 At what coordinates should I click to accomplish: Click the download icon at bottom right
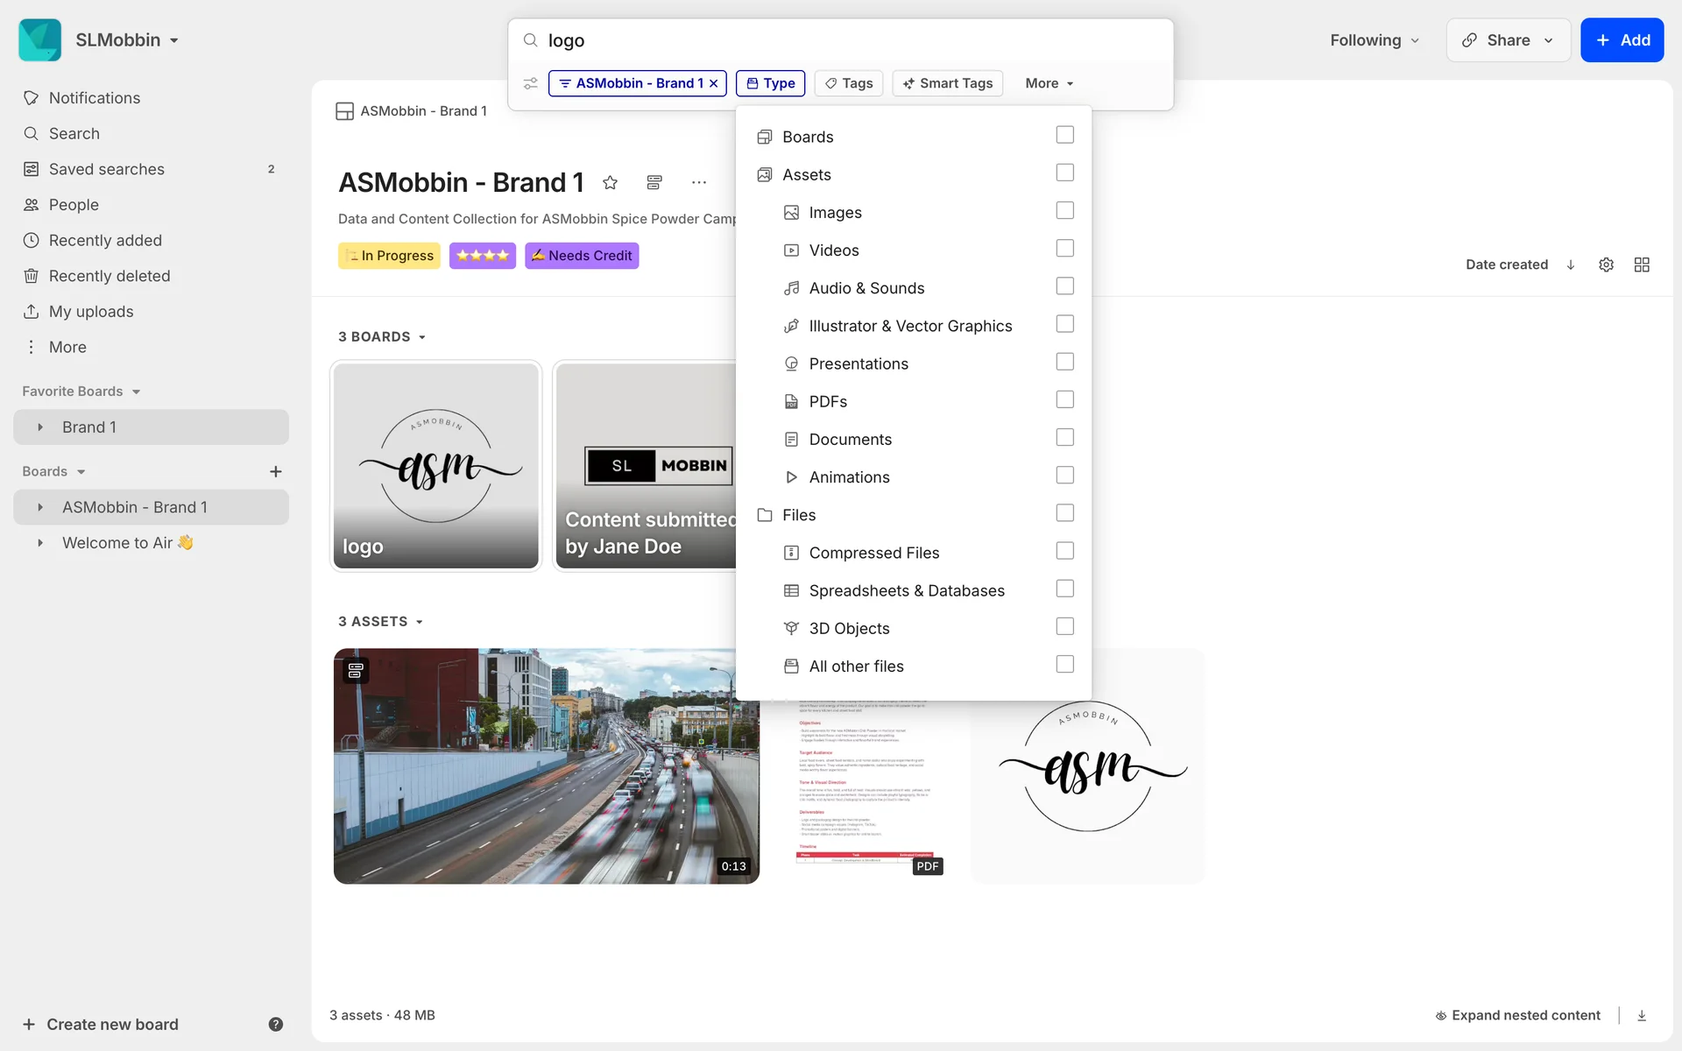point(1642,1015)
